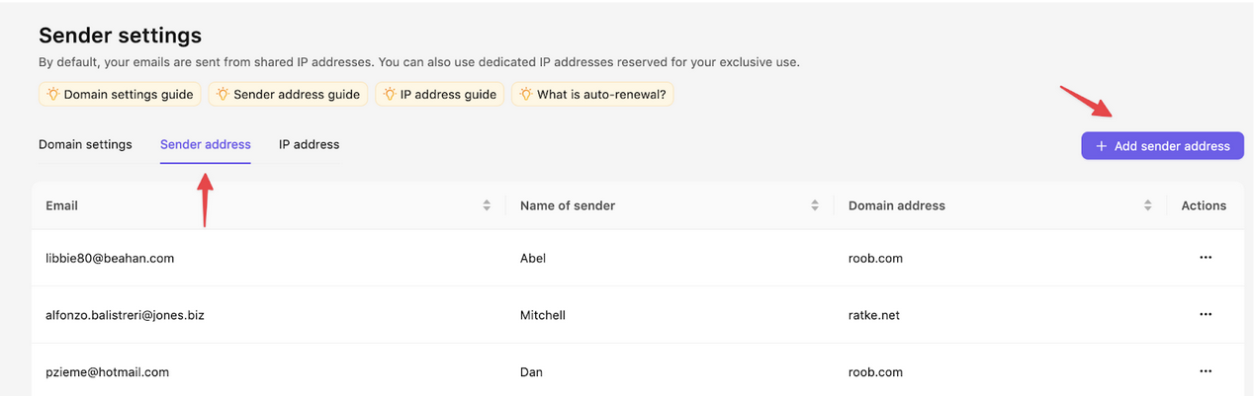Viewport: 1254px width, 399px height.
Task: Open the Domain settings guide link
Action: tap(130, 95)
